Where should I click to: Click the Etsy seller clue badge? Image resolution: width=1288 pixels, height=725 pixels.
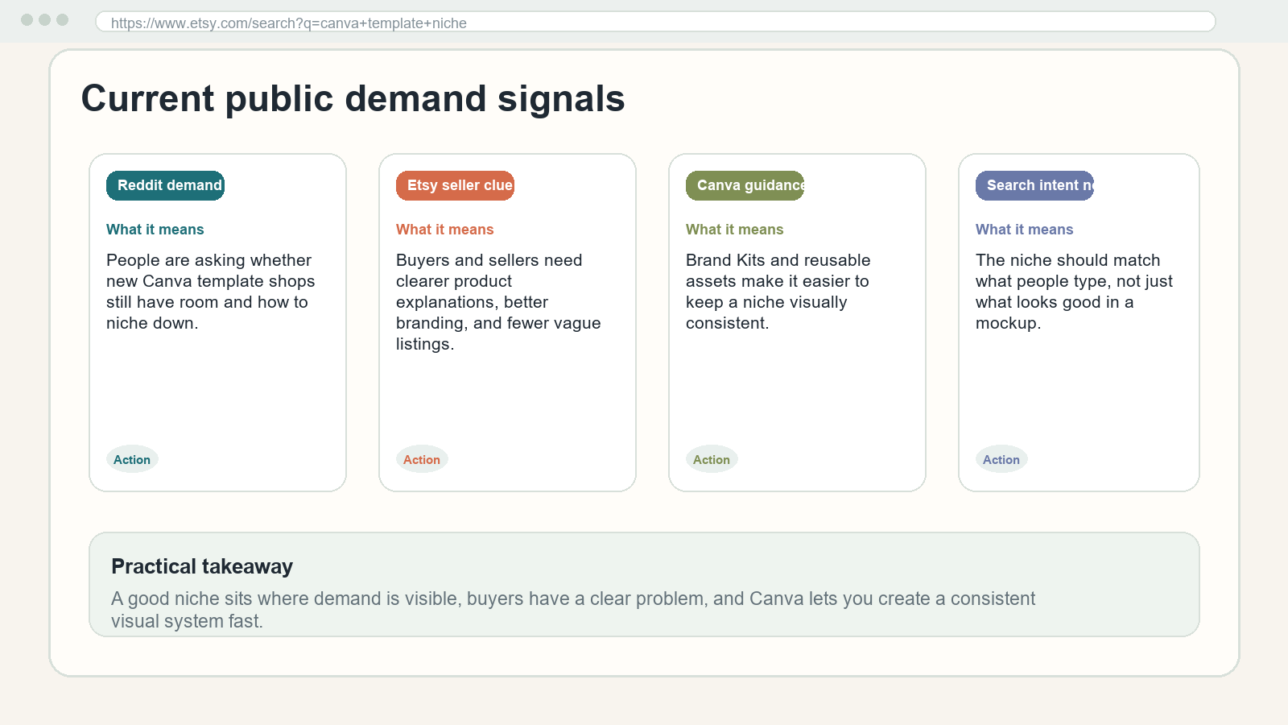point(455,185)
